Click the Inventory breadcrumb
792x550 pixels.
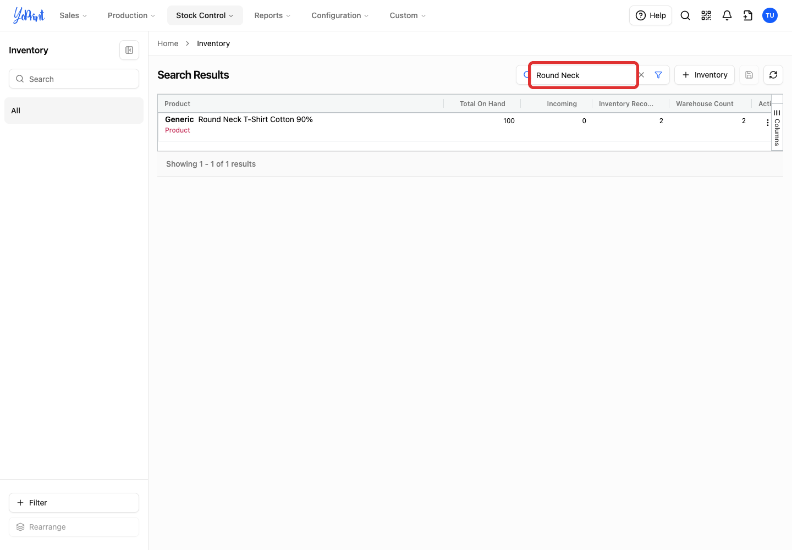click(x=213, y=43)
